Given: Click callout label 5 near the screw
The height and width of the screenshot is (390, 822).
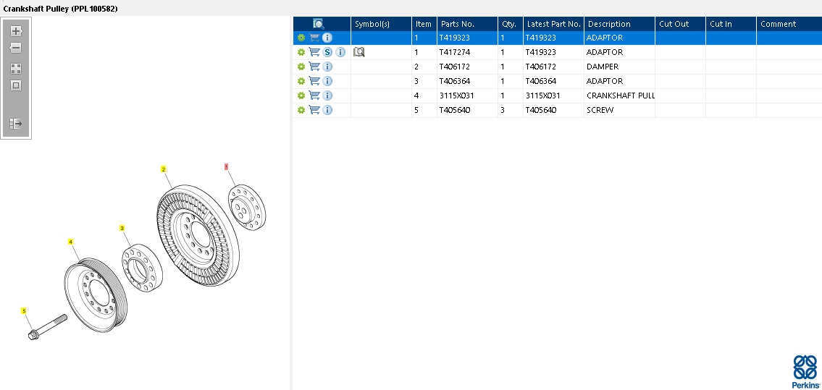Looking at the screenshot, I should coord(24,311).
